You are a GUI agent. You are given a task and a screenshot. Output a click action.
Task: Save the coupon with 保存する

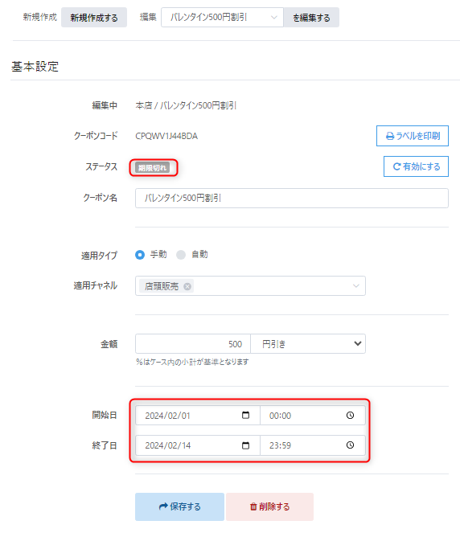point(179,506)
